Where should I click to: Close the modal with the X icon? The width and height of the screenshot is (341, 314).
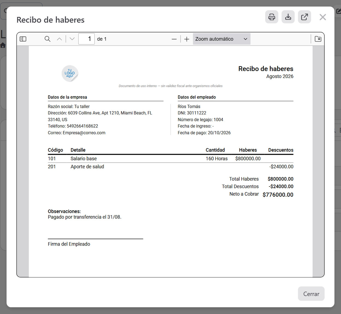point(323,17)
